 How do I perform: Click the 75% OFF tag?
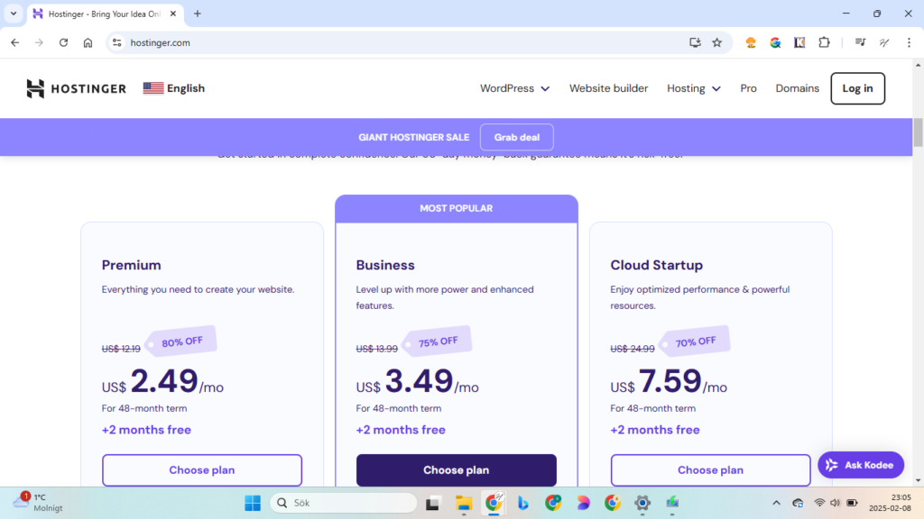pyautogui.click(x=437, y=341)
